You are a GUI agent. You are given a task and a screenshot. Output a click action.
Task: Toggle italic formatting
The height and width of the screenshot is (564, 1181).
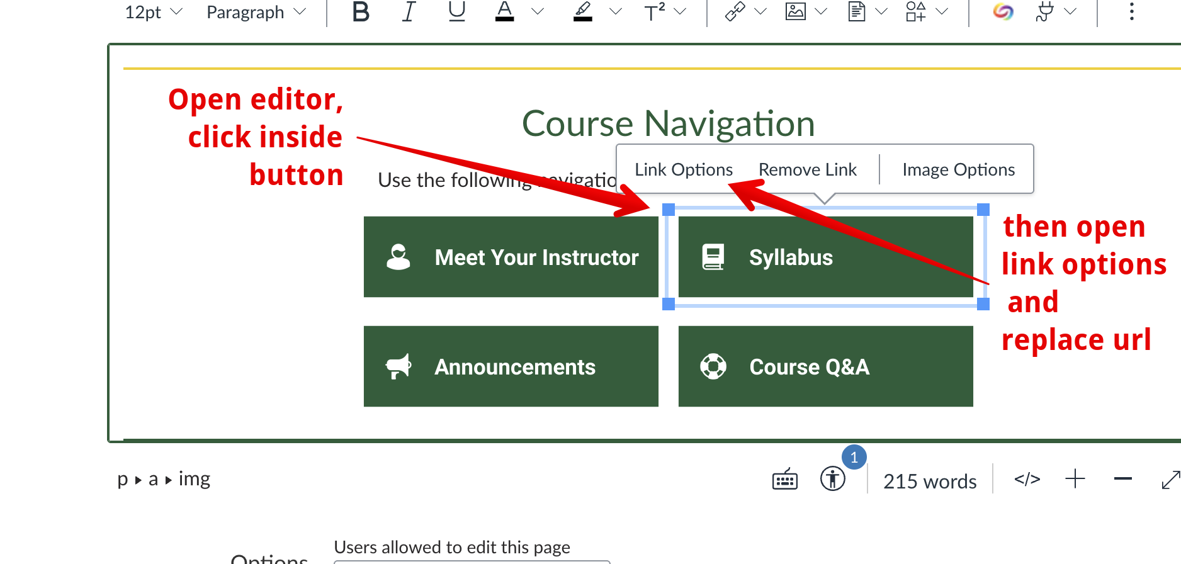point(409,12)
